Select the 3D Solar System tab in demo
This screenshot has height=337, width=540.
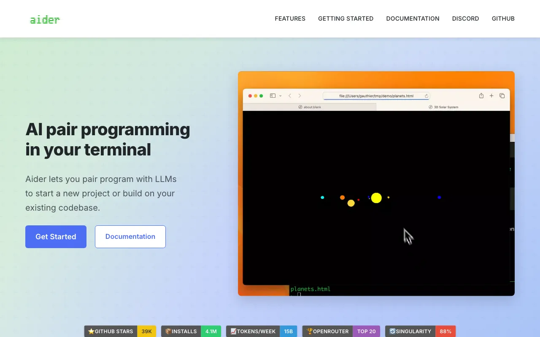coord(443,107)
